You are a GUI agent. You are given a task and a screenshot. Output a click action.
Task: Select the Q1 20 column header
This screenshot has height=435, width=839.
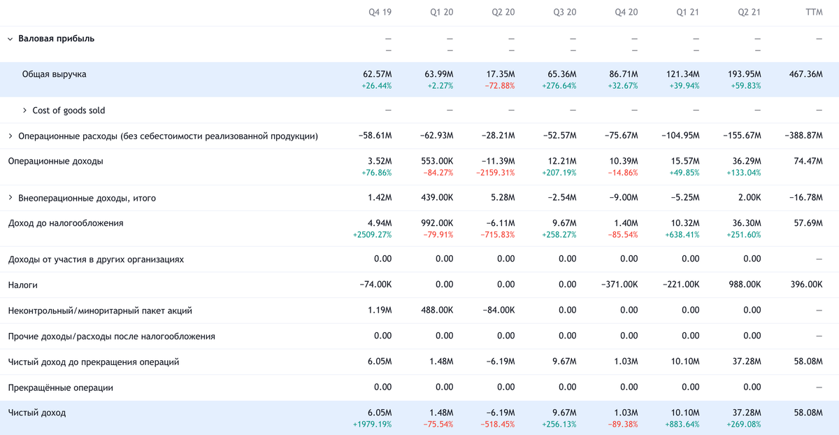click(442, 13)
